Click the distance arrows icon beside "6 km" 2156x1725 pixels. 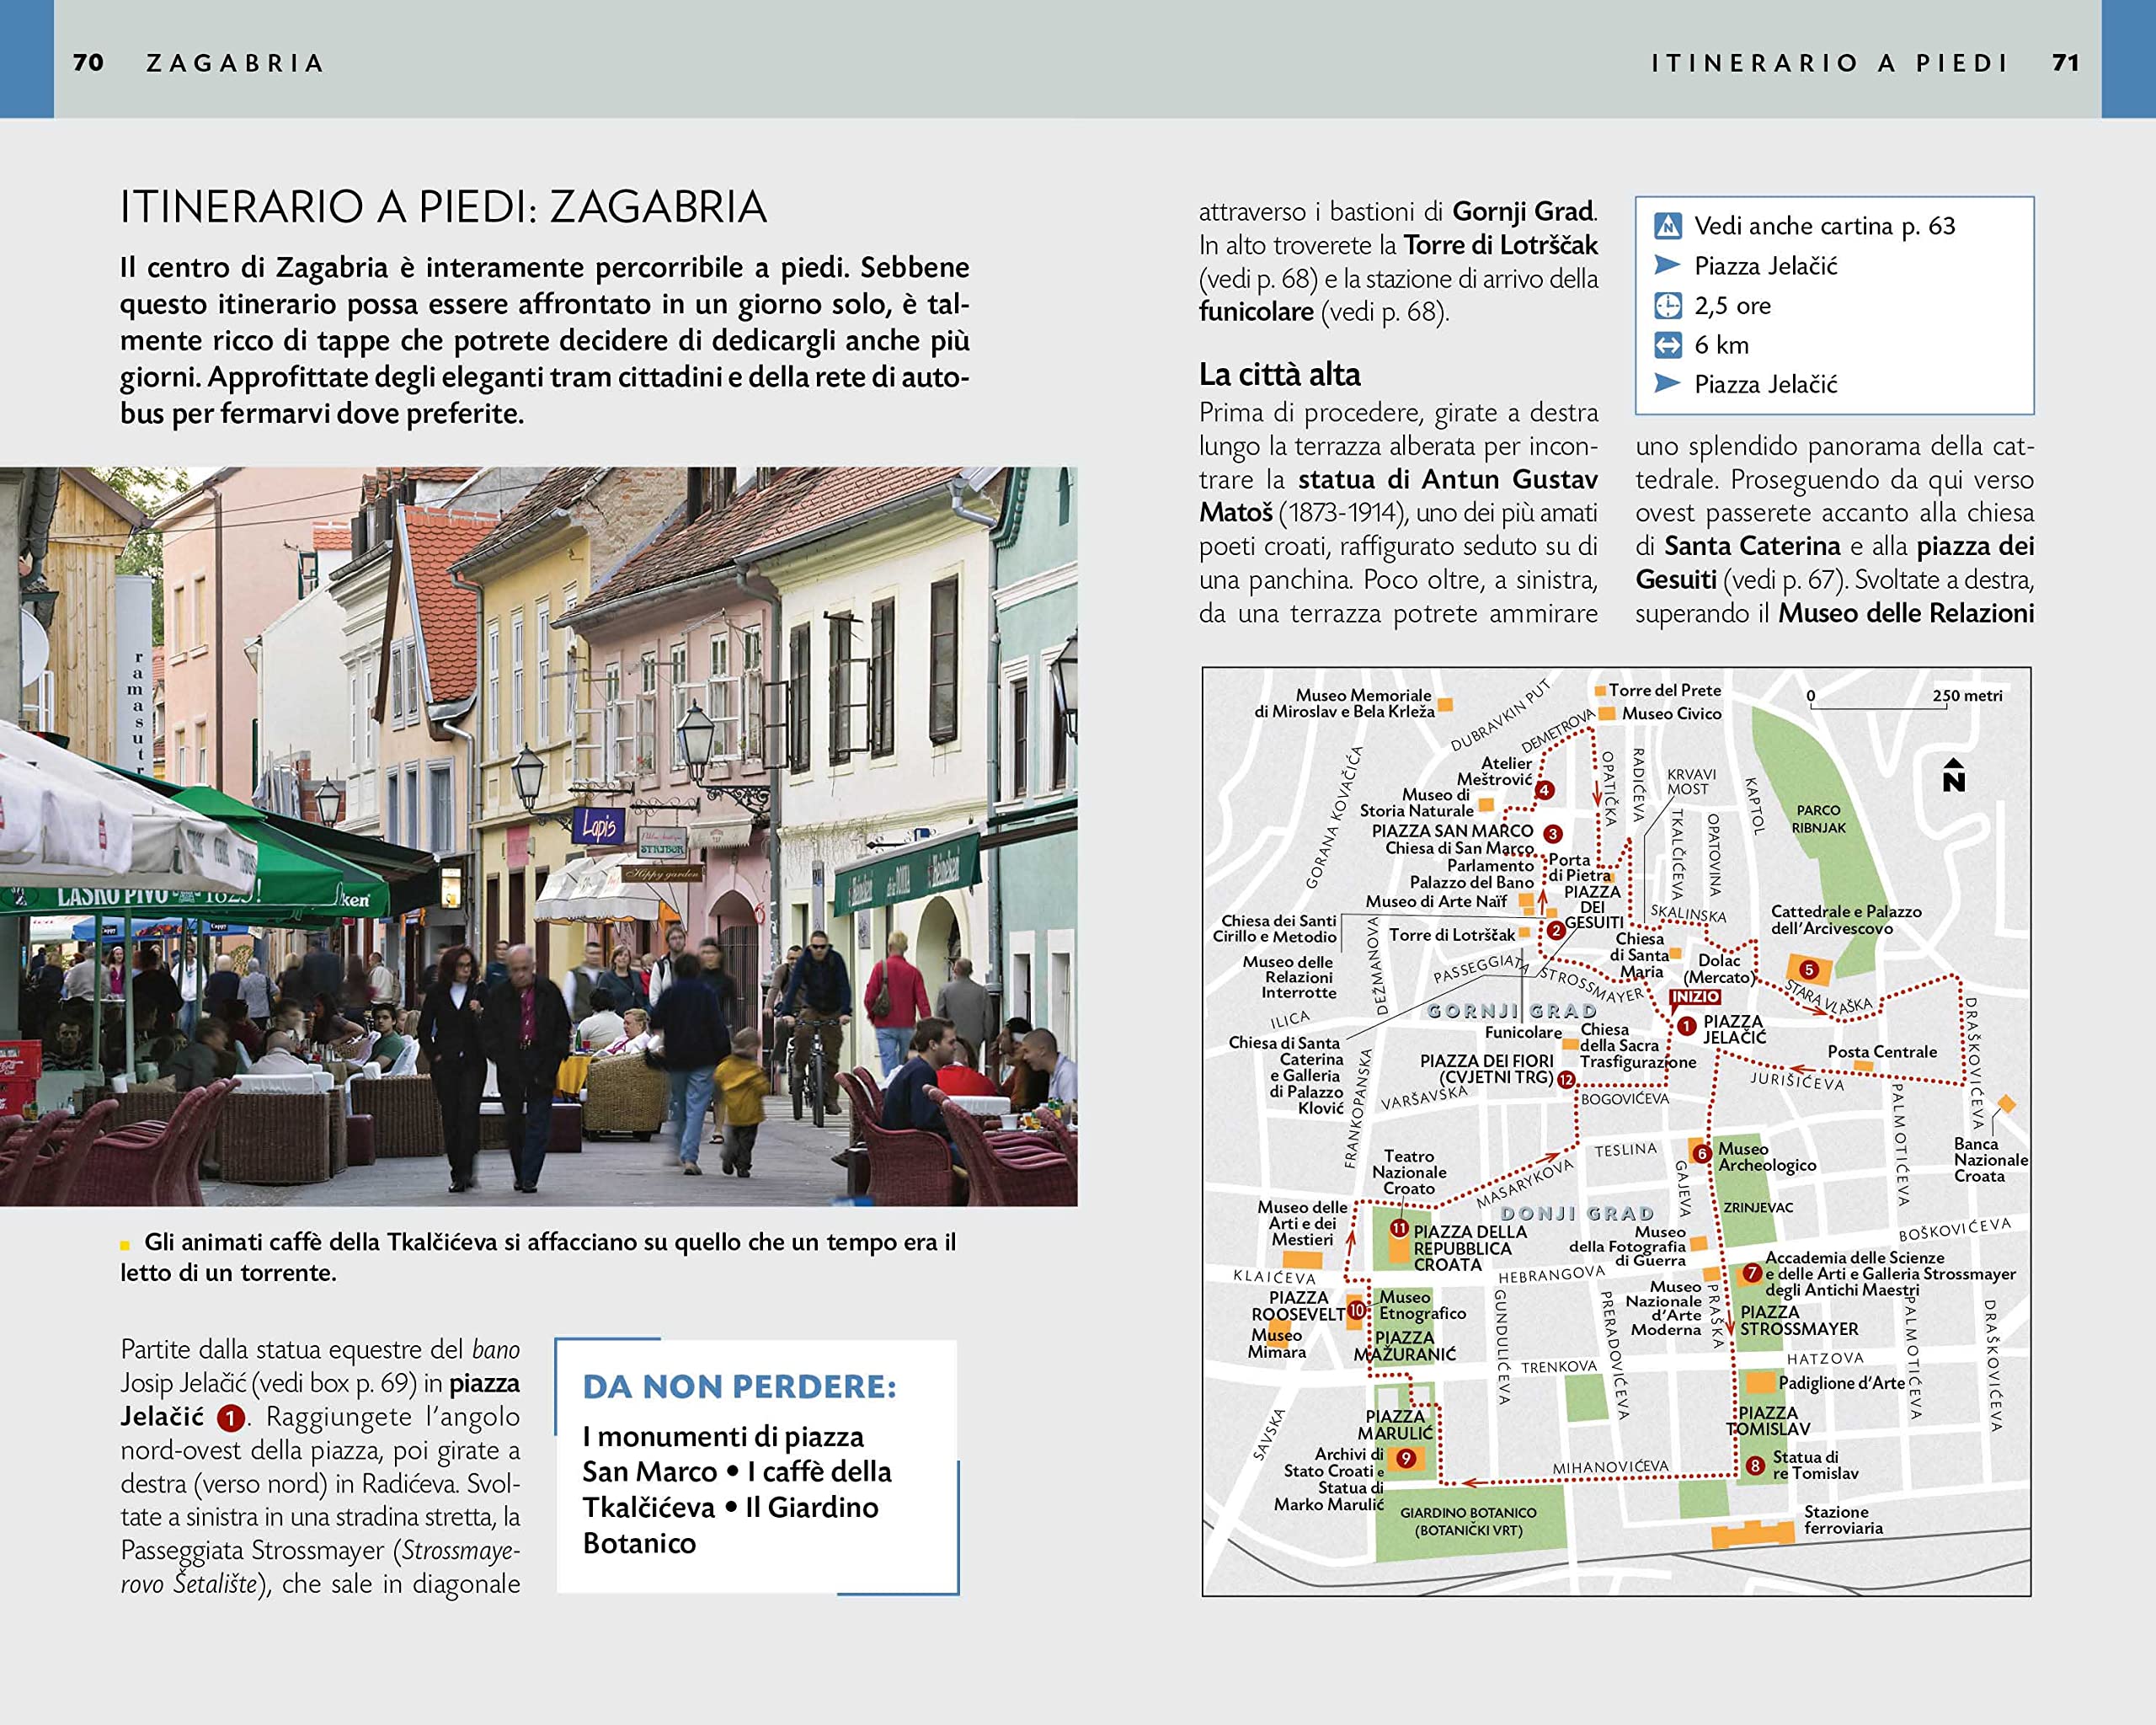point(1667,345)
